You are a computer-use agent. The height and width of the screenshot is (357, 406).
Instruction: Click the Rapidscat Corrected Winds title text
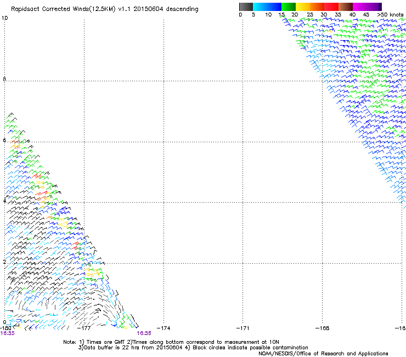coord(105,9)
